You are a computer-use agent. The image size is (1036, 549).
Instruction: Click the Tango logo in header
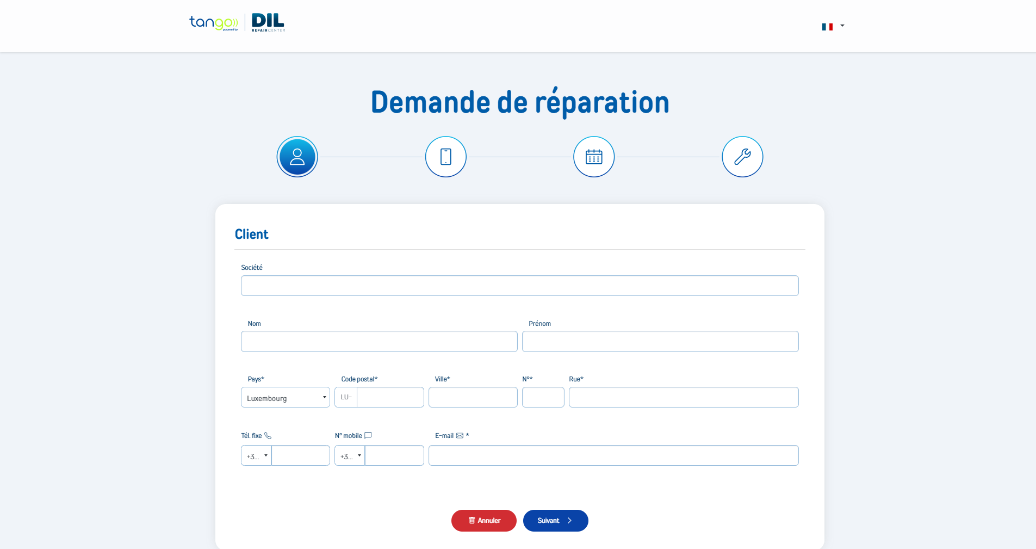(214, 23)
